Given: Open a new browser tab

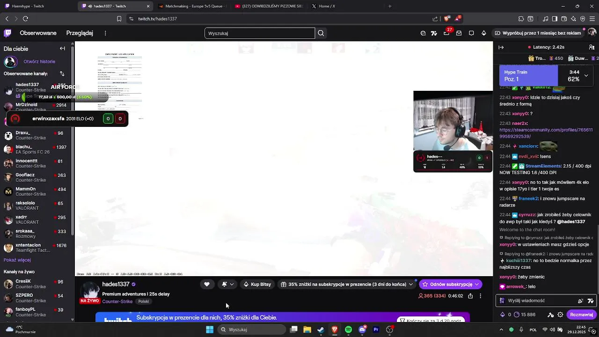Looking at the screenshot, I should click(x=390, y=6).
